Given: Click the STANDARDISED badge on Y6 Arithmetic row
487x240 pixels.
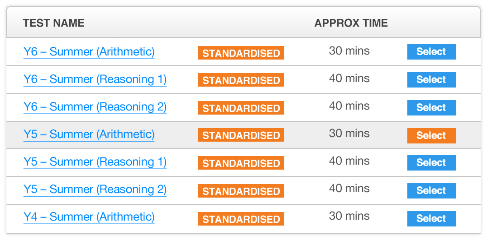Looking at the screenshot, I should tap(241, 53).
